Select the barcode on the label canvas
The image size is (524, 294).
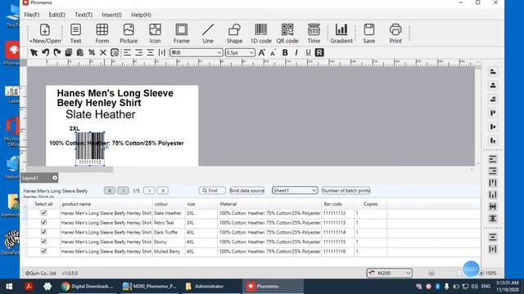coord(90,149)
